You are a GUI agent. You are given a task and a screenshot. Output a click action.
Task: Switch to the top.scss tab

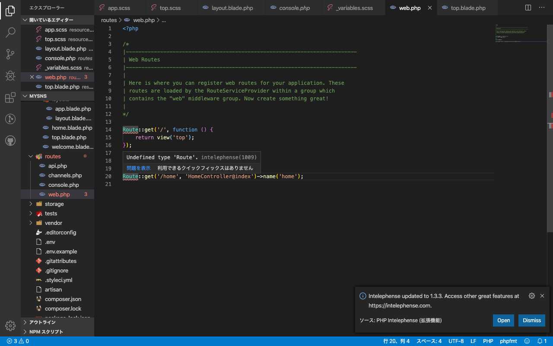click(172, 8)
